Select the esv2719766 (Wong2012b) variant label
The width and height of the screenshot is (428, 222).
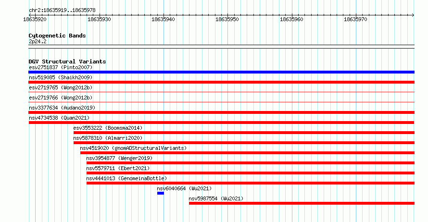[x=61, y=98]
